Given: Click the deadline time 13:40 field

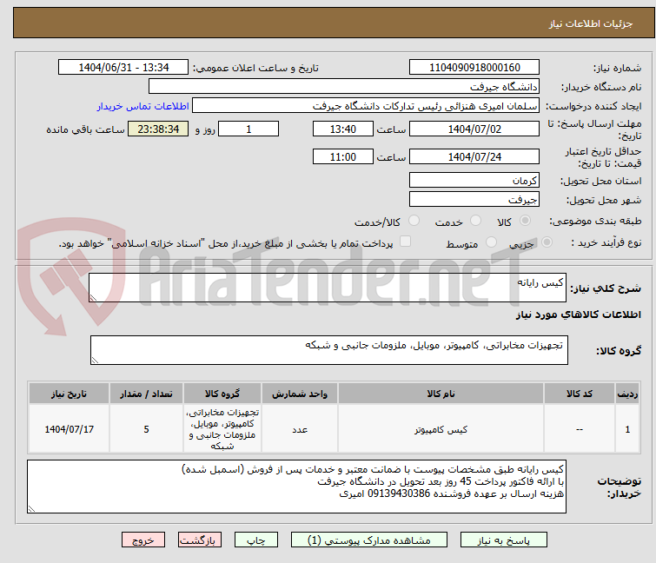Looking at the screenshot, I should tap(342, 129).
